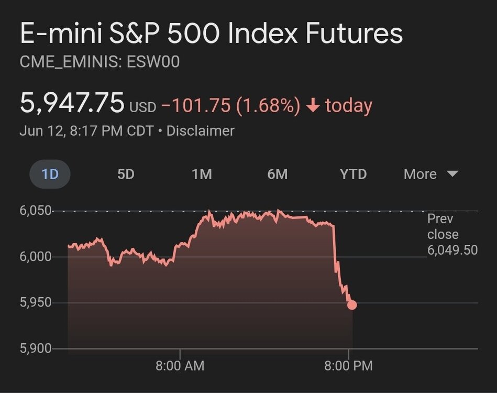The width and height of the screenshot is (497, 393).
Task: Click the 6,050 y-axis label
Action: pos(36,211)
